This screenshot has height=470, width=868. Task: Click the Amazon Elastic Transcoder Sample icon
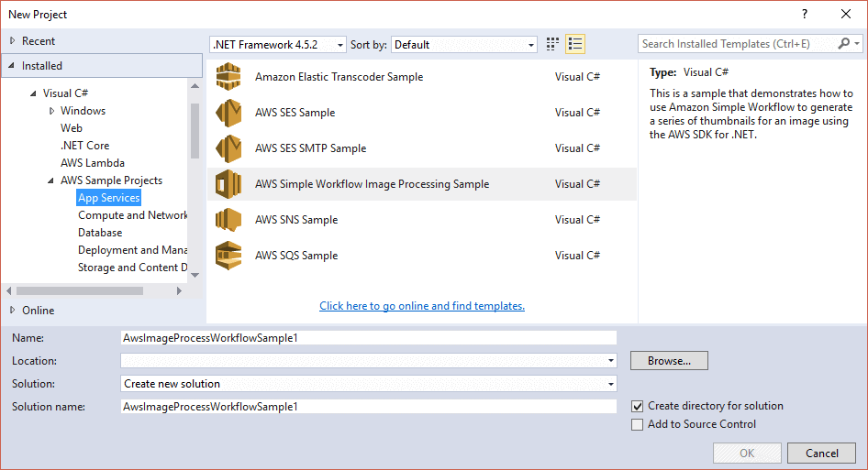(228, 77)
